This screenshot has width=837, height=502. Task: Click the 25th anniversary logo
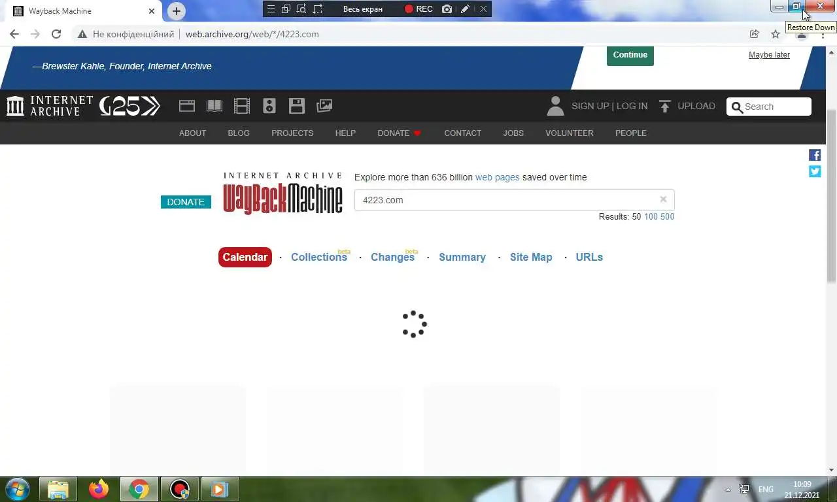(129, 106)
